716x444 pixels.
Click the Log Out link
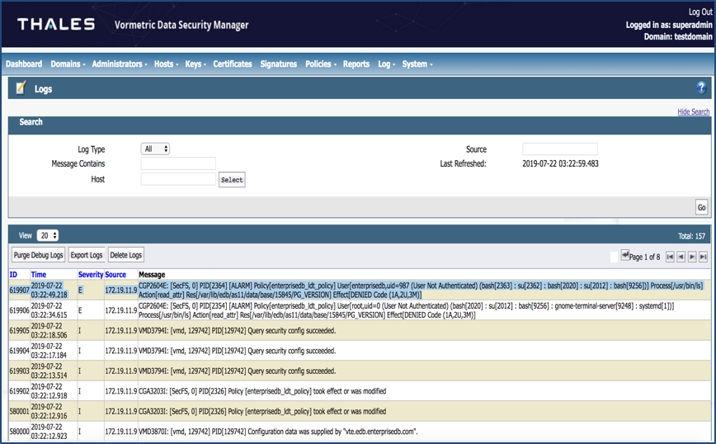coord(699,12)
